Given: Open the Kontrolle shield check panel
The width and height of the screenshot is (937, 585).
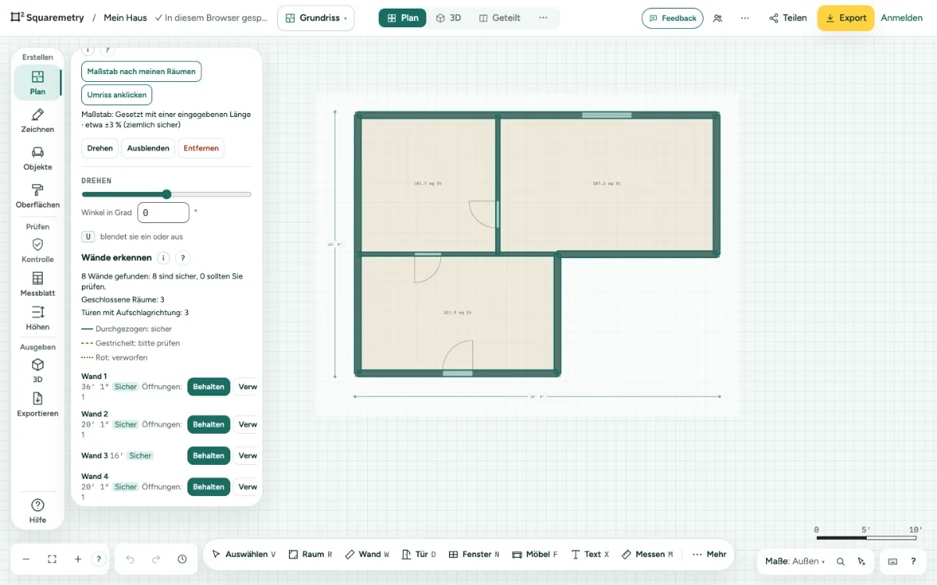Looking at the screenshot, I should [x=37, y=250].
